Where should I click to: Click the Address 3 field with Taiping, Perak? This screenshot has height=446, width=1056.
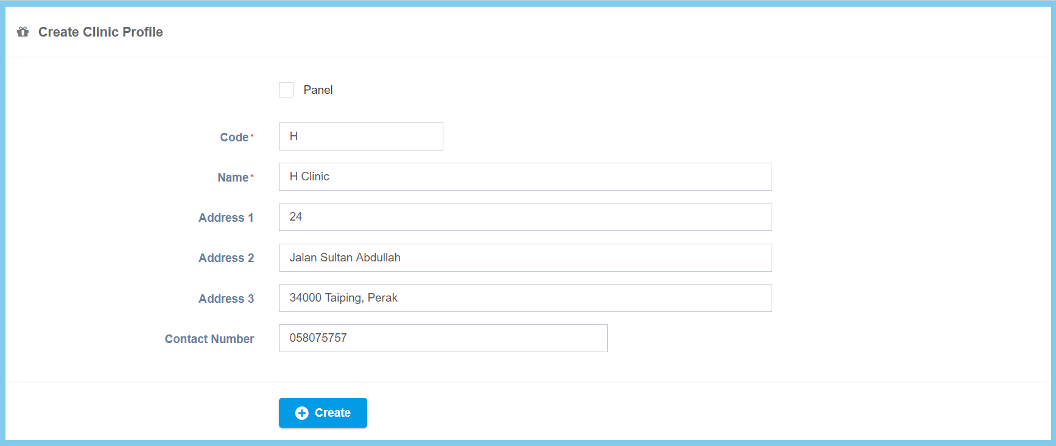(525, 298)
